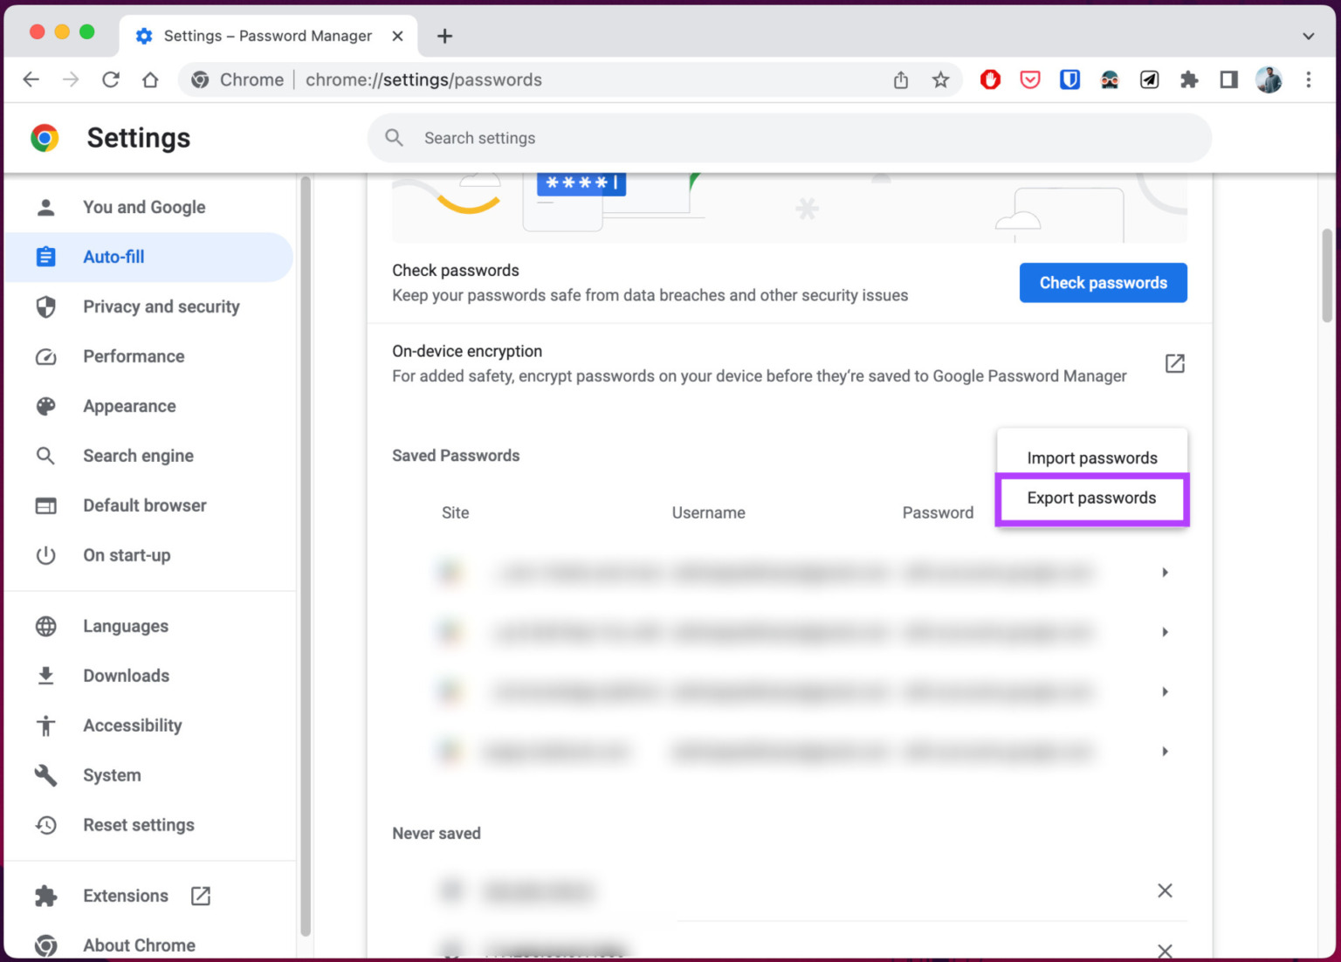Select the Search engine magnifier icon
The image size is (1341, 962).
coord(45,456)
